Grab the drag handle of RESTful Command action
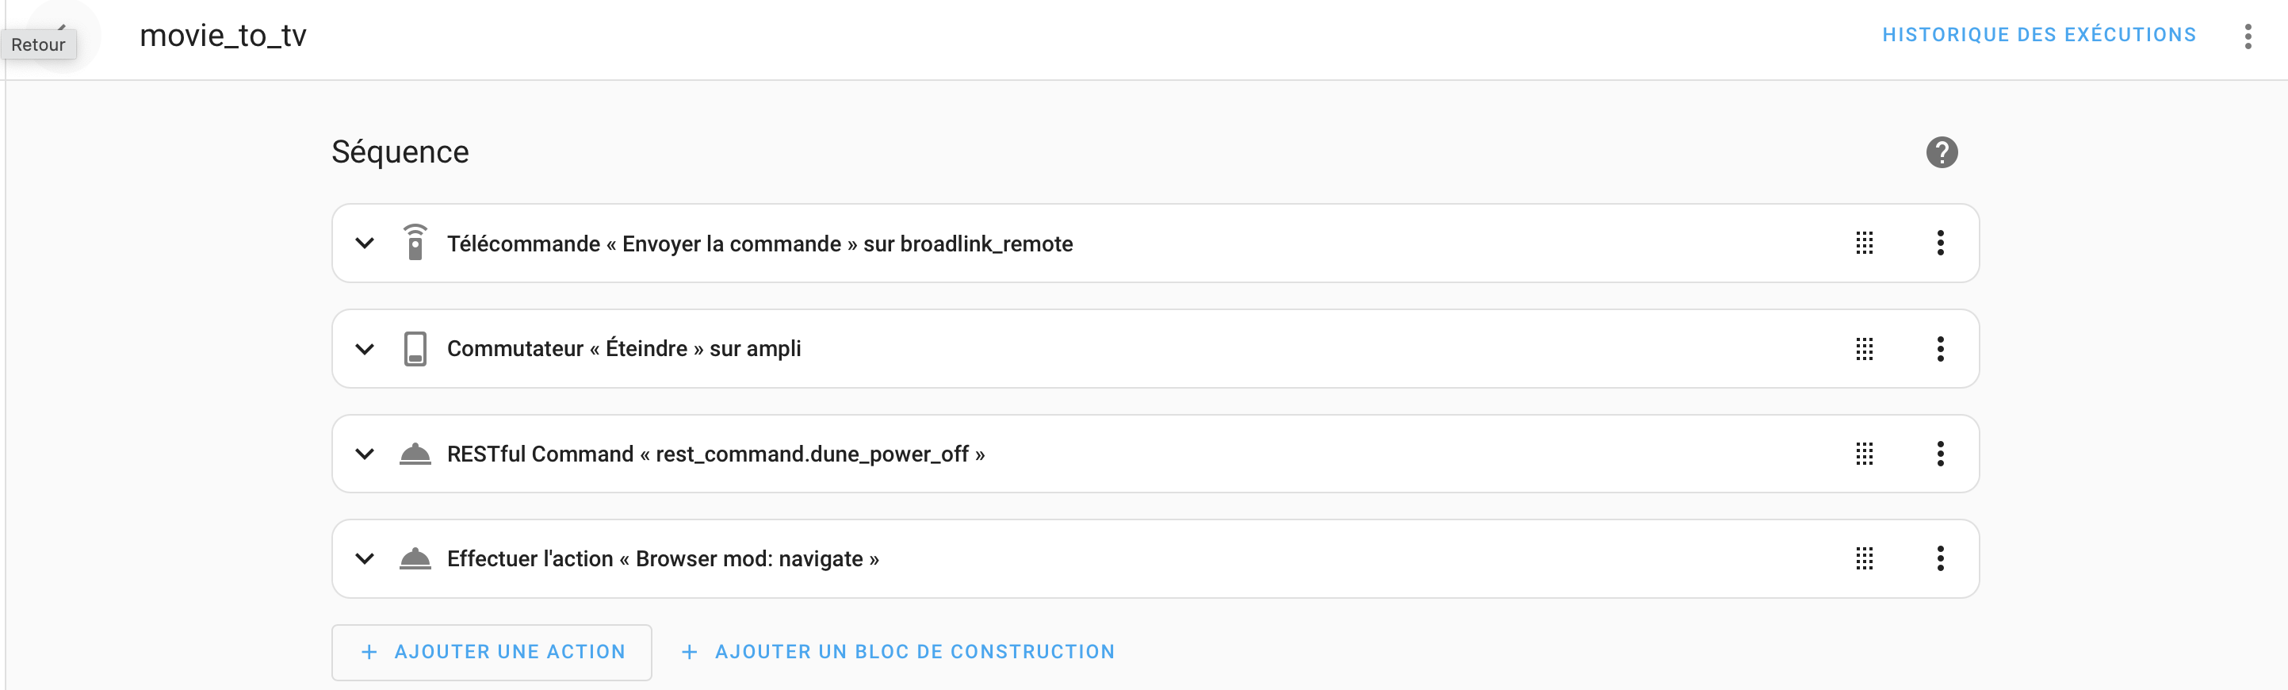Screen dimensions: 2288x690 pyautogui.click(x=1865, y=454)
